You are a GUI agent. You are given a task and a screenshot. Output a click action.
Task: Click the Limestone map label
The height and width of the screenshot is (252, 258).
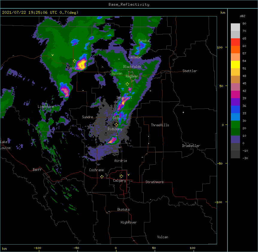[x=46, y=107]
